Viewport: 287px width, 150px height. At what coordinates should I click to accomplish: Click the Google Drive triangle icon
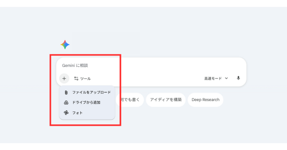click(x=66, y=103)
